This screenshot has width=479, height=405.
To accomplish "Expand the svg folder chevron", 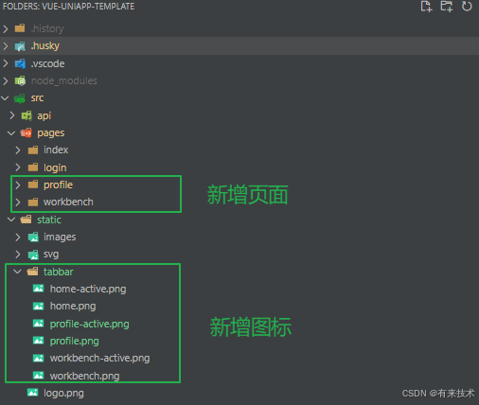I will (x=18, y=255).
